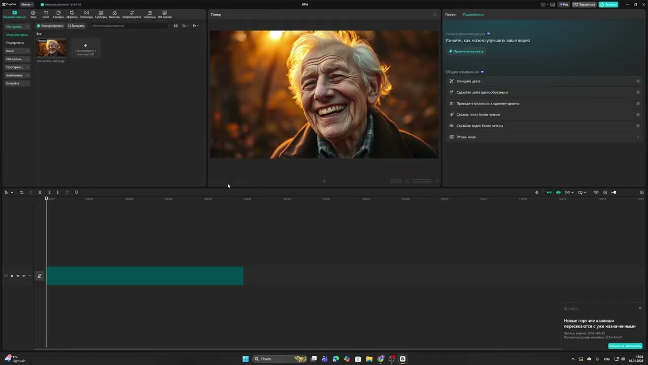Open the selection tool dropdown arrow
Image resolution: width=648 pixels, height=365 pixels.
point(12,193)
